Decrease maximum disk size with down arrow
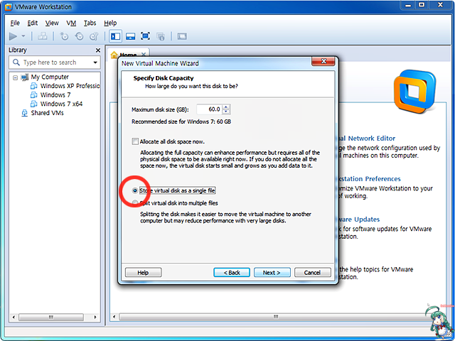This screenshot has width=455, height=341. tap(226, 112)
